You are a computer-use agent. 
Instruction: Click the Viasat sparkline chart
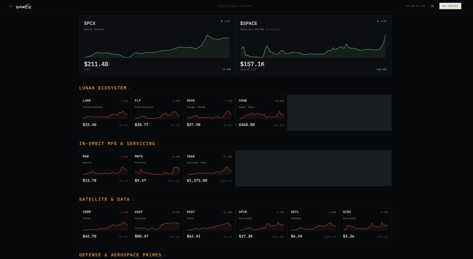[209, 226]
